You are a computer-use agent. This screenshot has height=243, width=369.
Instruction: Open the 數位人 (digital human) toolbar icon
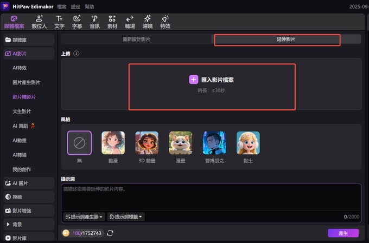[39, 21]
